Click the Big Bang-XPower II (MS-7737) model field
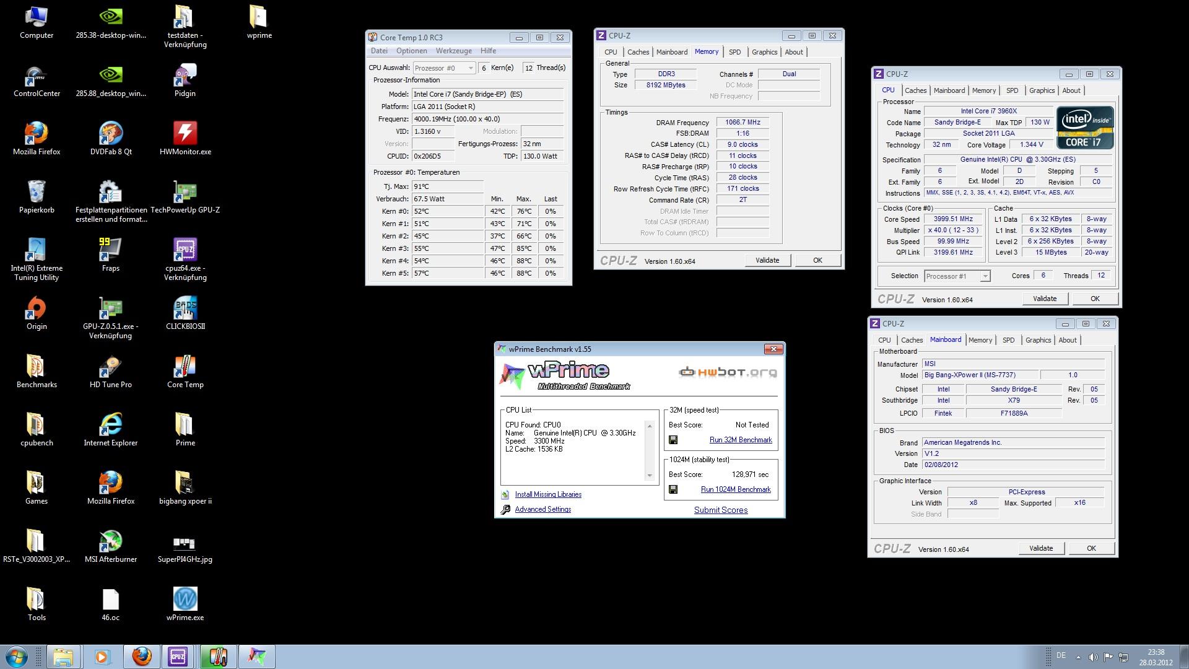The image size is (1189, 669). [979, 375]
